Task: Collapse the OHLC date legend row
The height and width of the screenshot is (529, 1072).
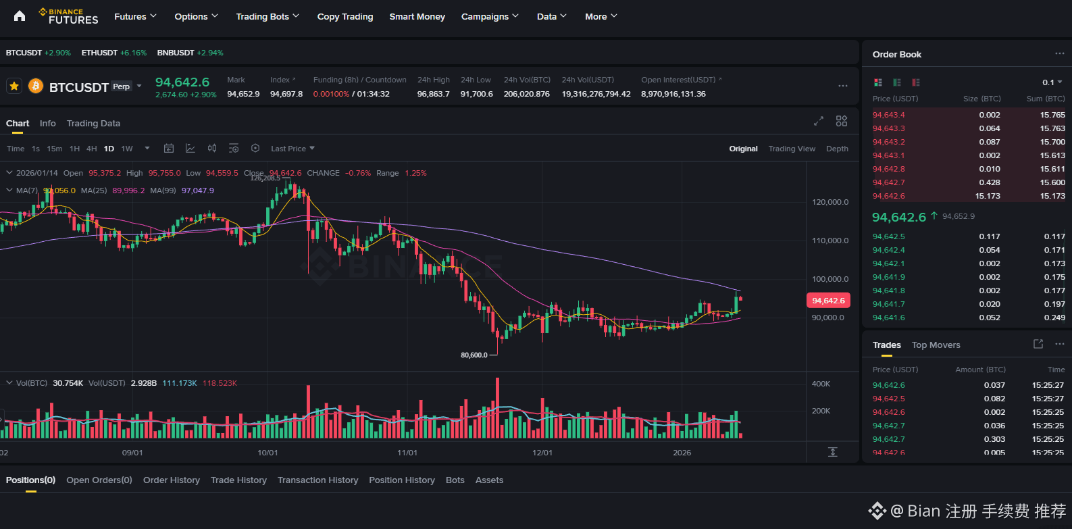Action: [x=9, y=173]
